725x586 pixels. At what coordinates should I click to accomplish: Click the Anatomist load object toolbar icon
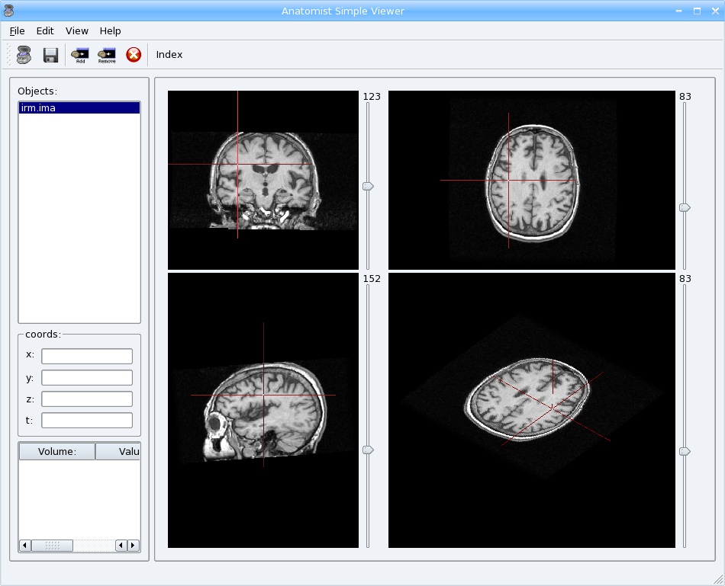coord(24,54)
